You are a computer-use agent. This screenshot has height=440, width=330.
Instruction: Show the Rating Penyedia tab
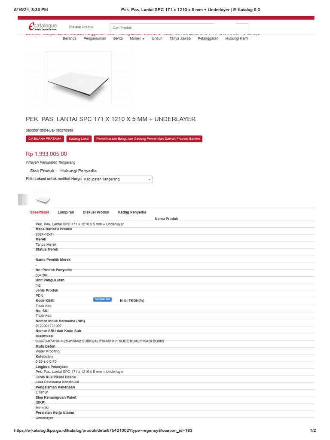[x=132, y=212]
